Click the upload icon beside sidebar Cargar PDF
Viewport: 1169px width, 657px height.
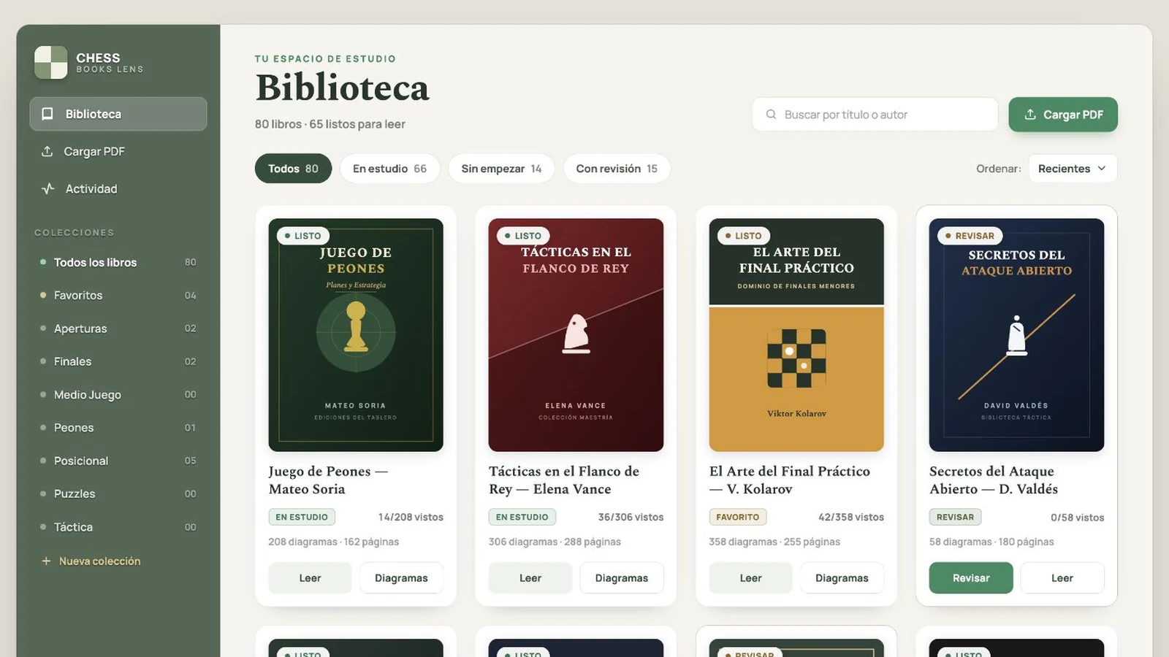[47, 151]
